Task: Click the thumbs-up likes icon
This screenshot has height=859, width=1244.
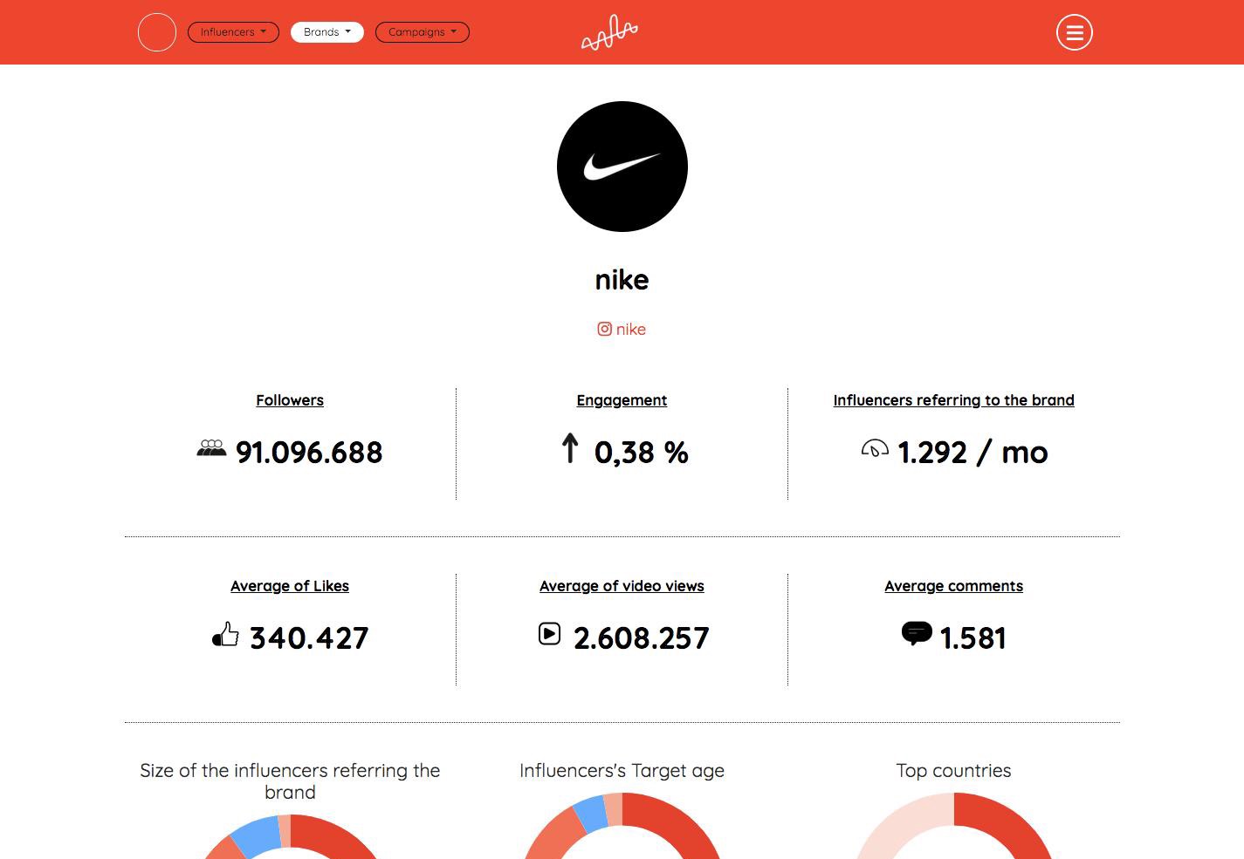Action: (225, 634)
